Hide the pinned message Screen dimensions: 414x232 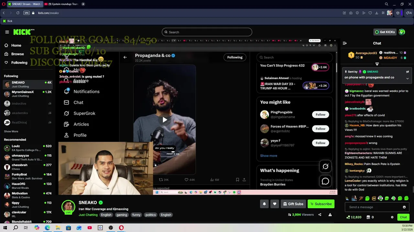(408, 72)
